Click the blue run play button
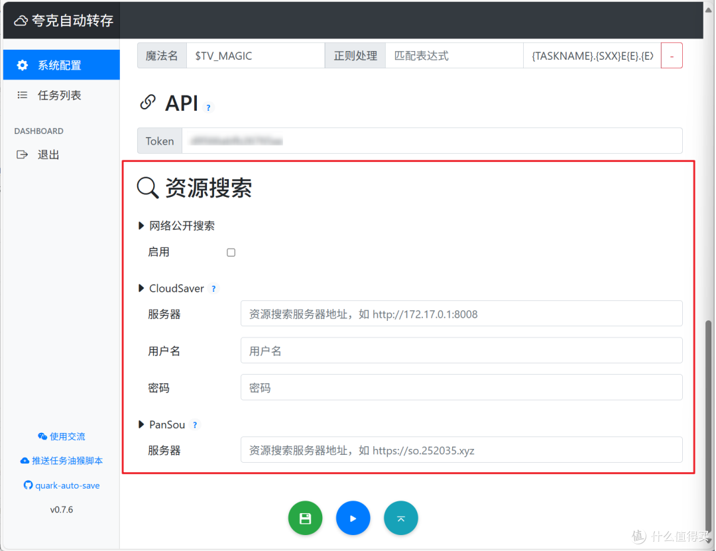The height and width of the screenshot is (551, 716). (353, 518)
